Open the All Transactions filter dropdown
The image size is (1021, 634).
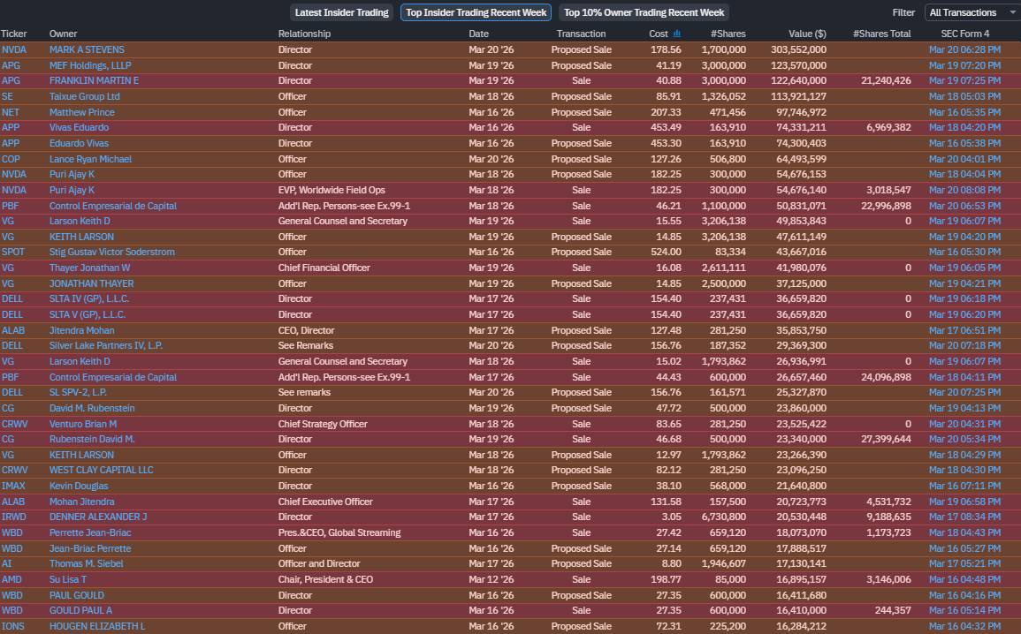pos(972,12)
